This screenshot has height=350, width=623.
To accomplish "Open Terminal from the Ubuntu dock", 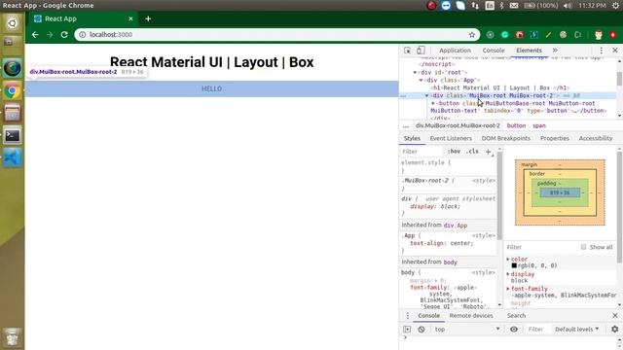I will 13,136.
